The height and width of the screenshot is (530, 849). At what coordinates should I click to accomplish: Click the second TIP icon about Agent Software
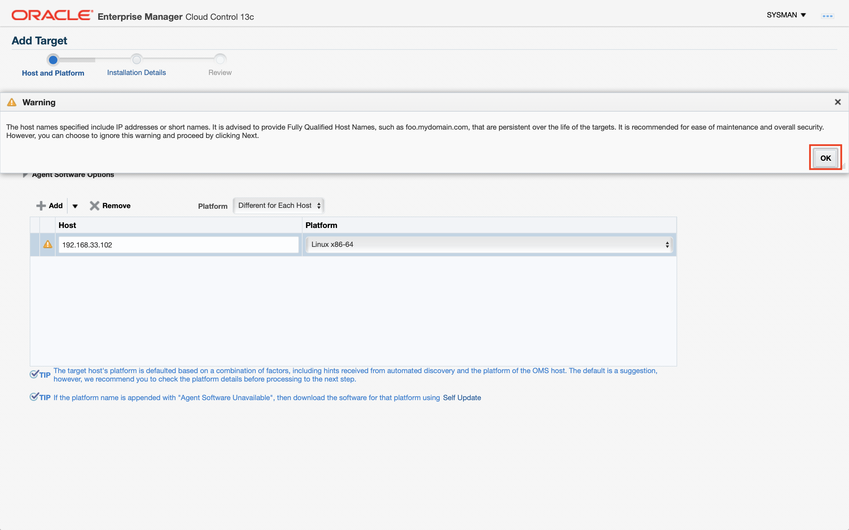34,397
